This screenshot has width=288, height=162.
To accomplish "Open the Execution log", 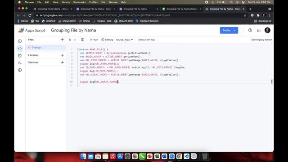I will (146, 40).
